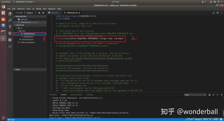
Task: Toggle output scroll lock icon
Action: click(213, 95)
